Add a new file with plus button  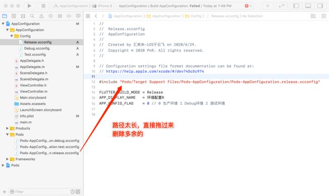click(x=4, y=191)
